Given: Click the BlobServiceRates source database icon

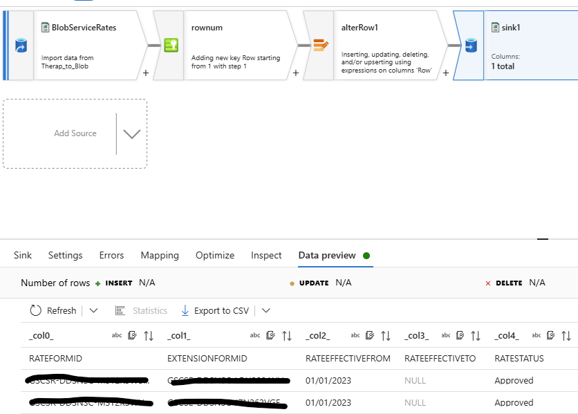Looking at the screenshot, I should tap(21, 46).
